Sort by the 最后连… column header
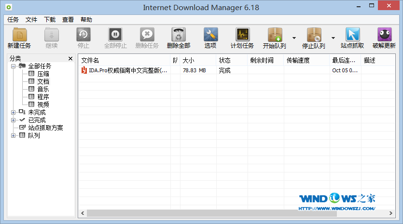403x224 pixels. pyautogui.click(x=345, y=60)
